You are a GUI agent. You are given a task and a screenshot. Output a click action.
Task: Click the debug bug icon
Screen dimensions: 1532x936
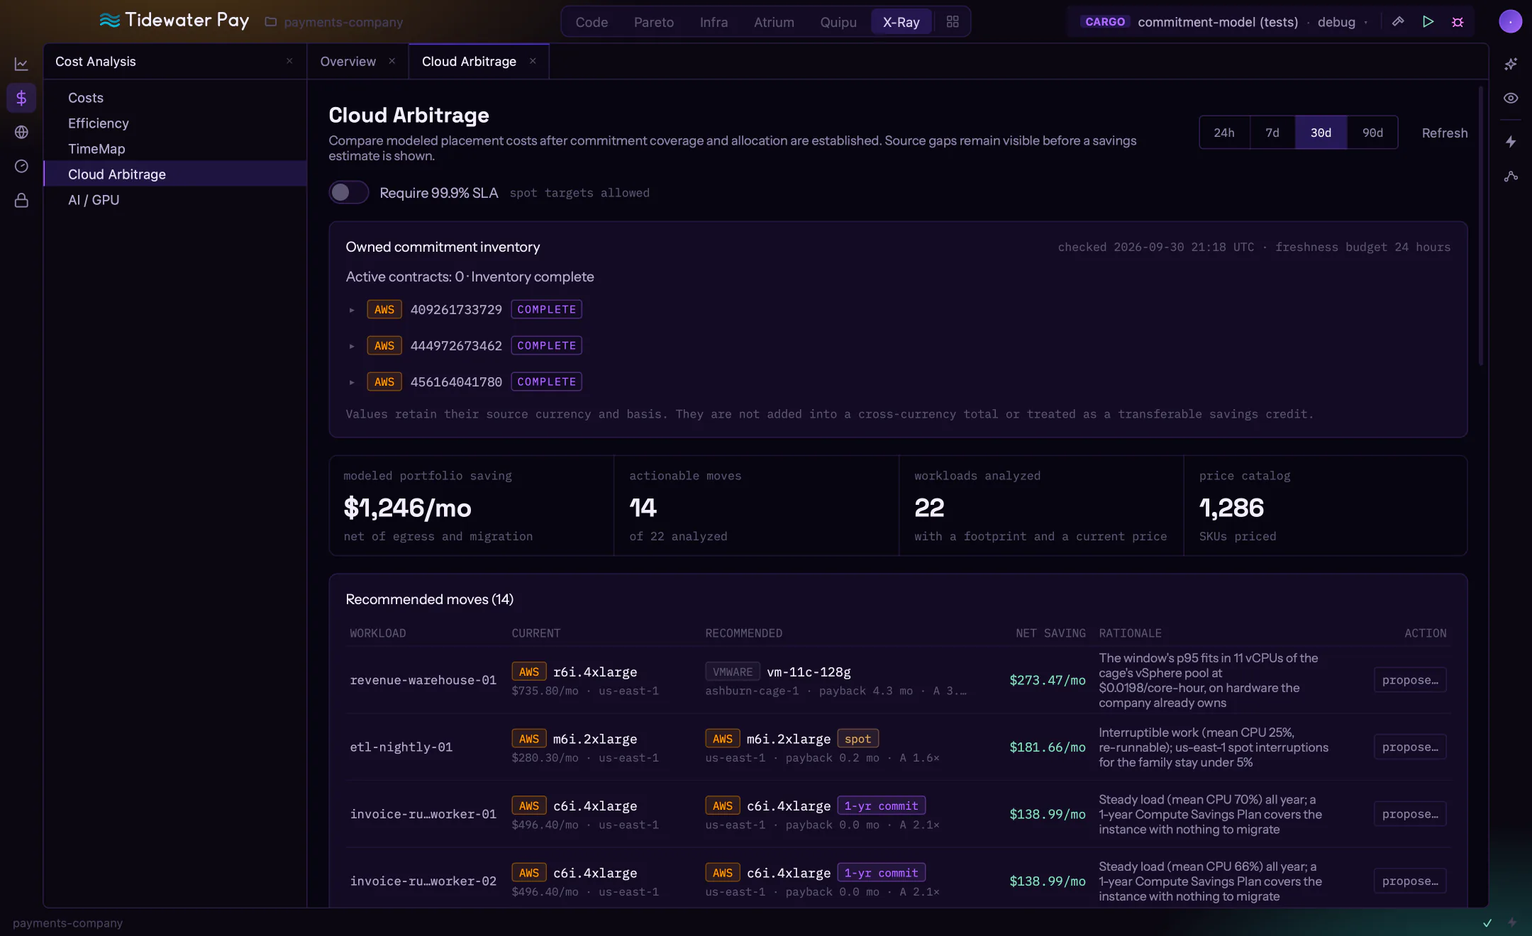(1458, 22)
